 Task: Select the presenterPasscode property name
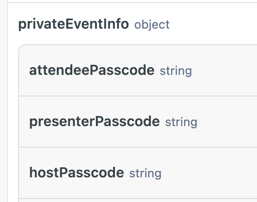(x=94, y=122)
